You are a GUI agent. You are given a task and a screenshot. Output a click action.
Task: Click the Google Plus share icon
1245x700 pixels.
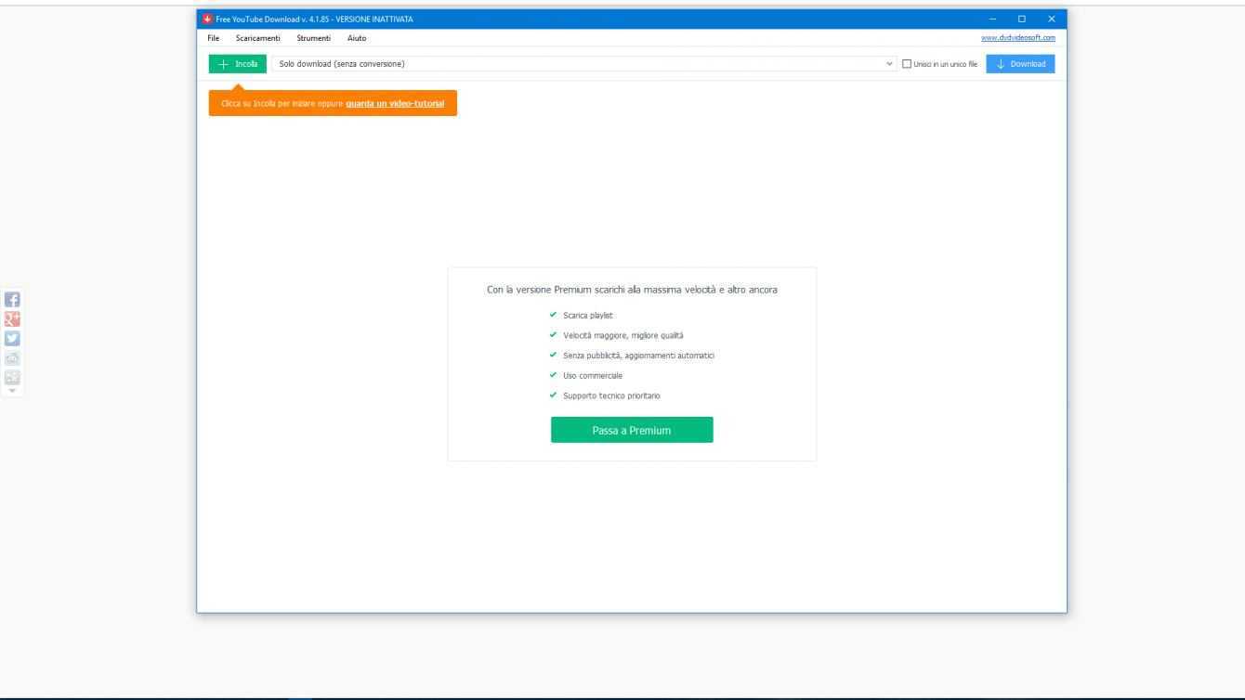tap(14, 318)
